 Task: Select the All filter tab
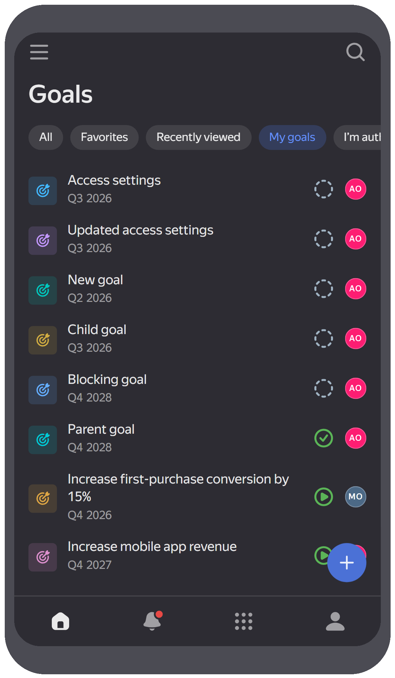(46, 137)
